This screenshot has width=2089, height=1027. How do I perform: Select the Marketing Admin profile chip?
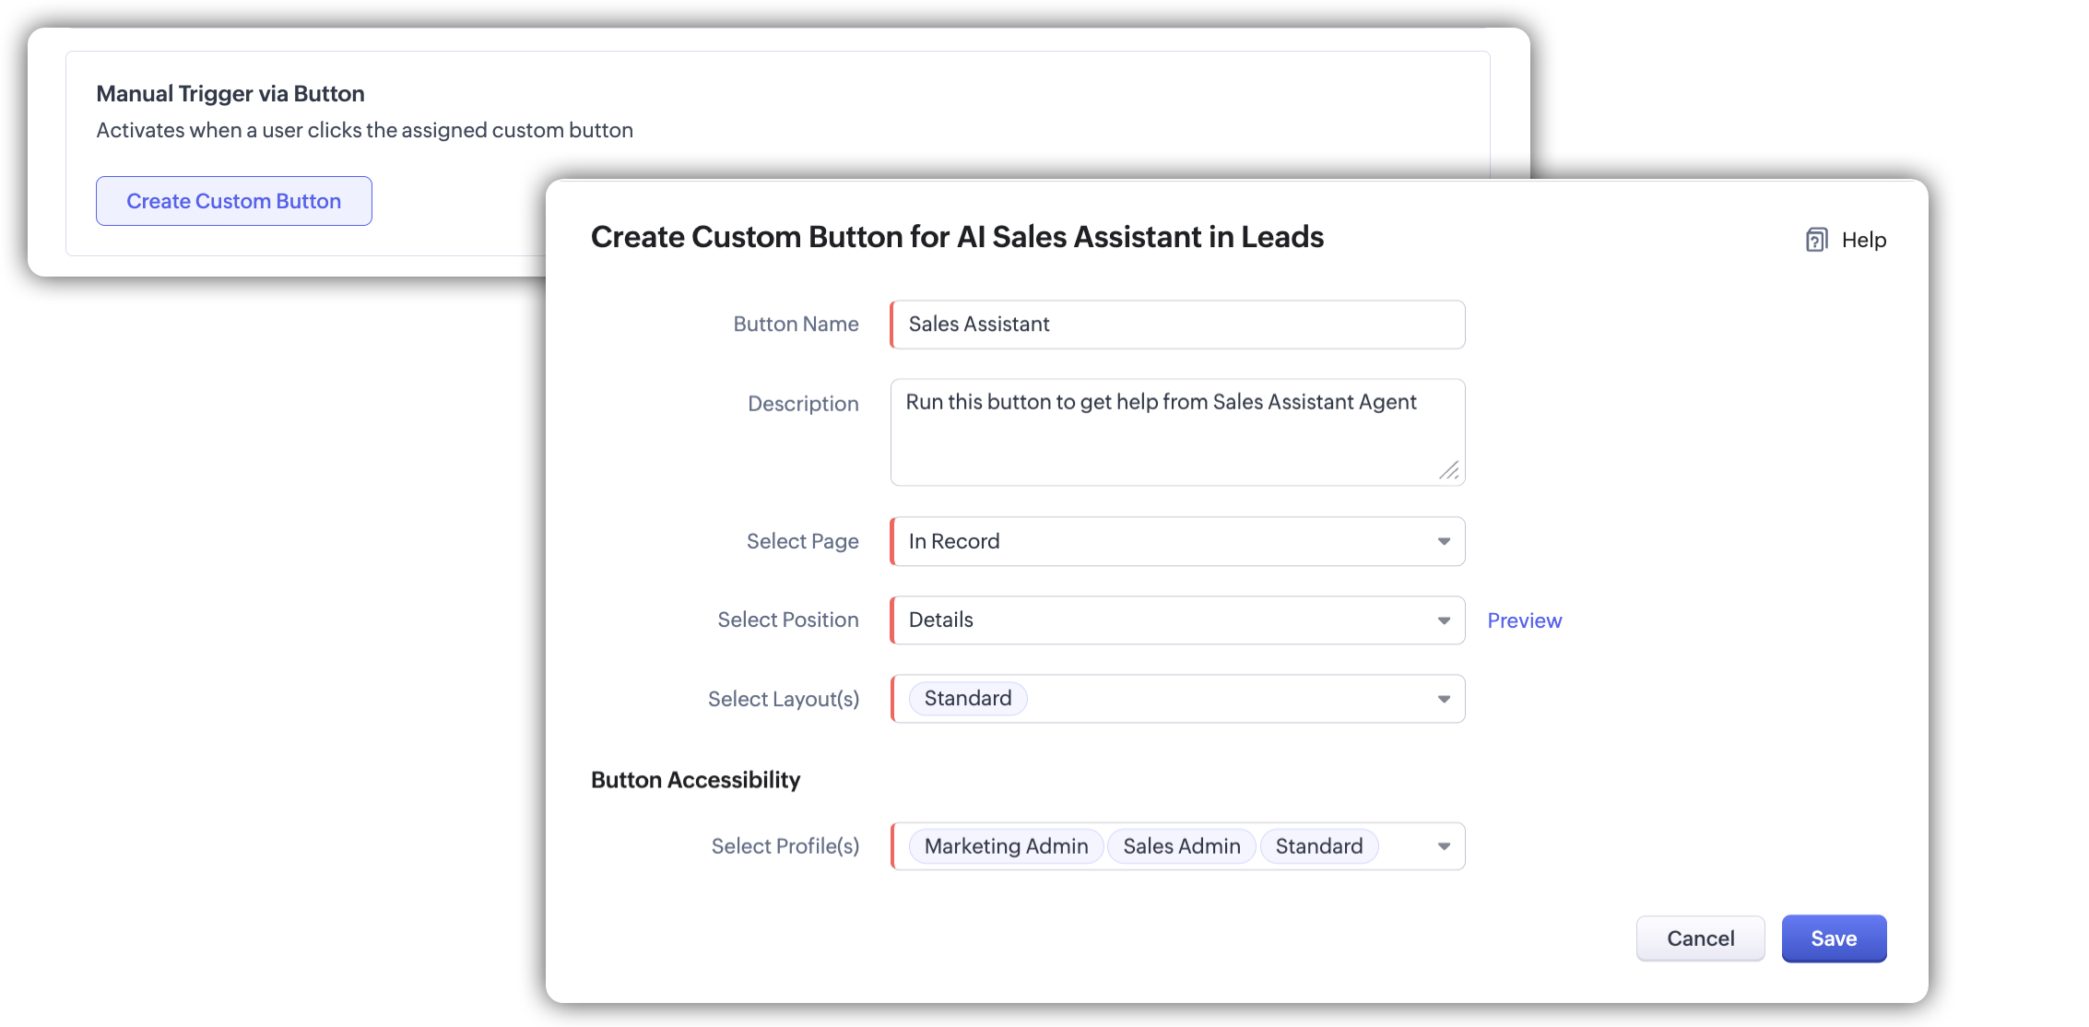pos(1006,846)
